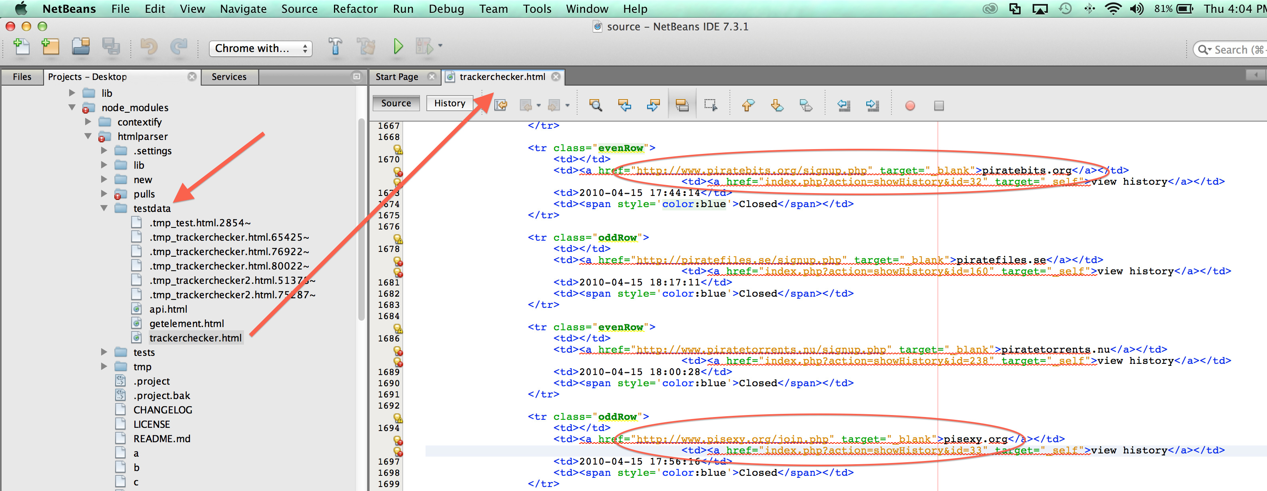Switch to the Start Page tab
1267x491 pixels.
[397, 77]
